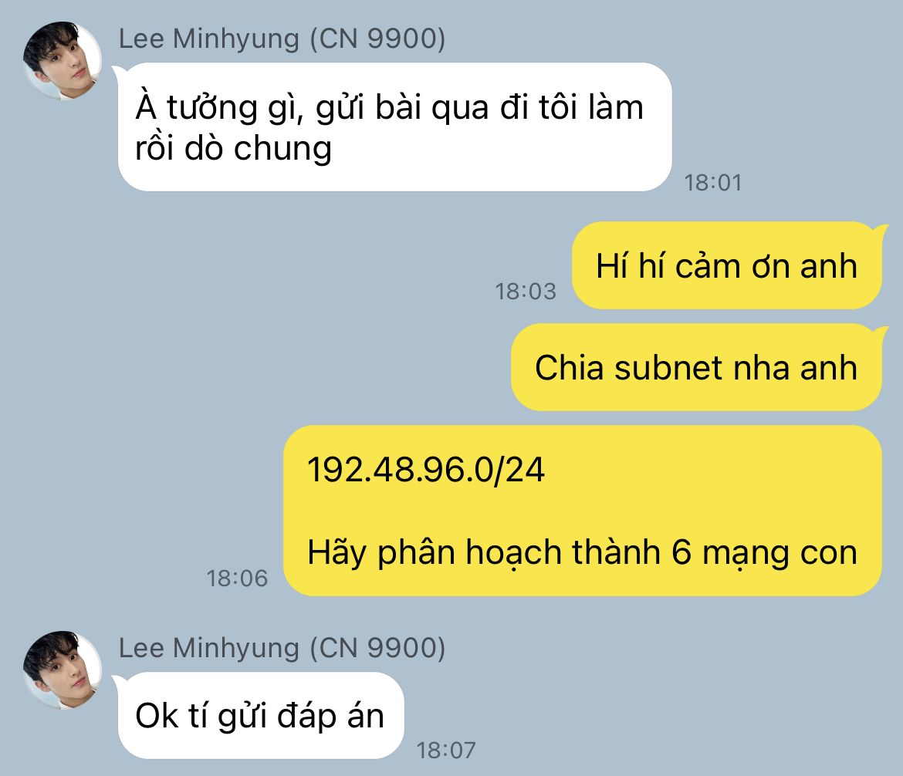Click '(CN 9900)' in the top sender name
The width and height of the screenshot is (903, 776).
pos(377,39)
